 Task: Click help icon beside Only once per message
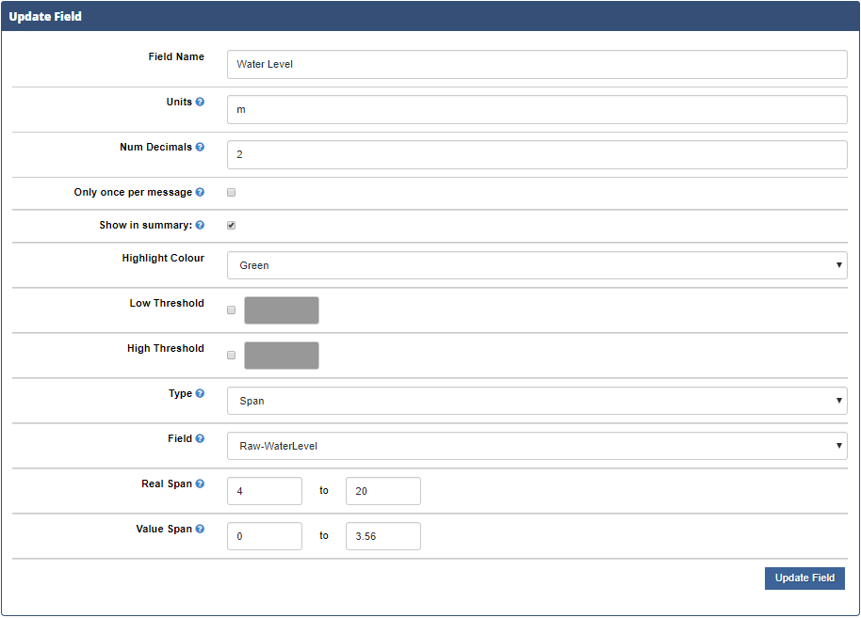point(200,192)
